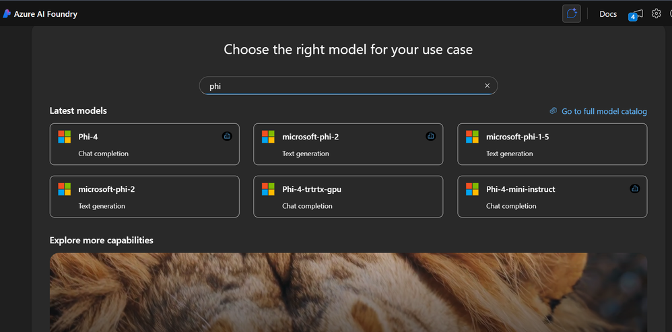Click the benchmark icon on Phi-4-mini-instruct card

[635, 189]
